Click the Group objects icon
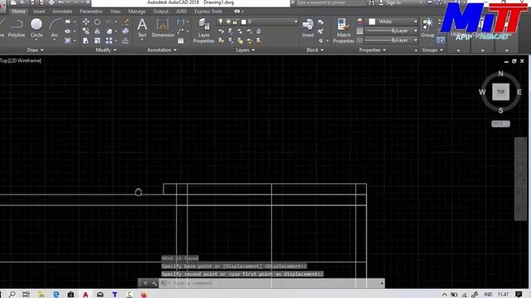 [427, 27]
